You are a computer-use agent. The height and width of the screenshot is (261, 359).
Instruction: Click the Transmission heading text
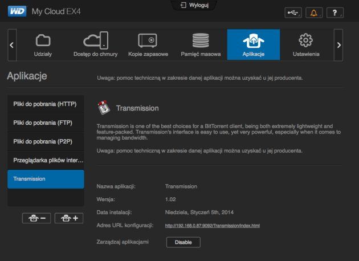point(137,108)
